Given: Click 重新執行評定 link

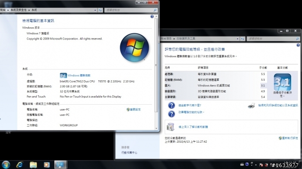Looking at the screenshot, I should (290, 138).
